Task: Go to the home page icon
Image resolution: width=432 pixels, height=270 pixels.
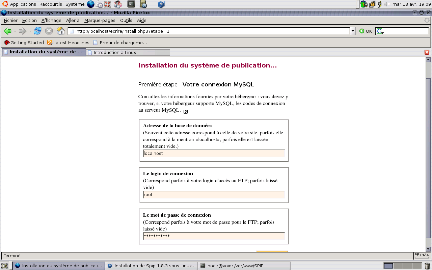Action: (61, 31)
